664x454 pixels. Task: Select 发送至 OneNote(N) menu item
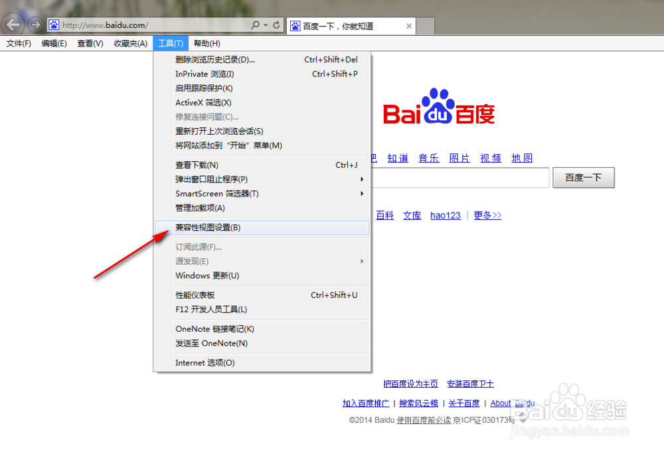(x=262, y=344)
